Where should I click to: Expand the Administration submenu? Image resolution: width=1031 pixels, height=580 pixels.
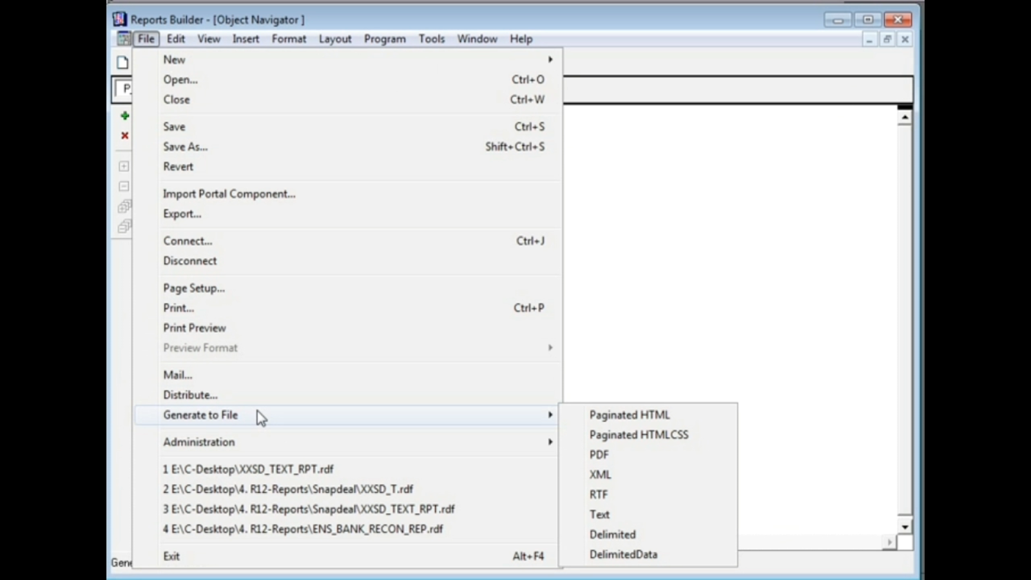(x=198, y=442)
